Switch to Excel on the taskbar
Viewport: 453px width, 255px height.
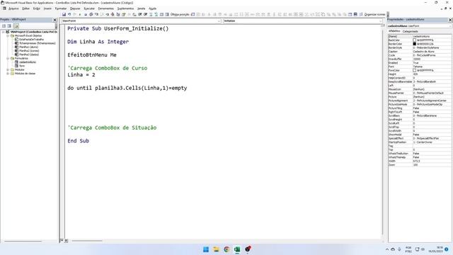(237, 249)
